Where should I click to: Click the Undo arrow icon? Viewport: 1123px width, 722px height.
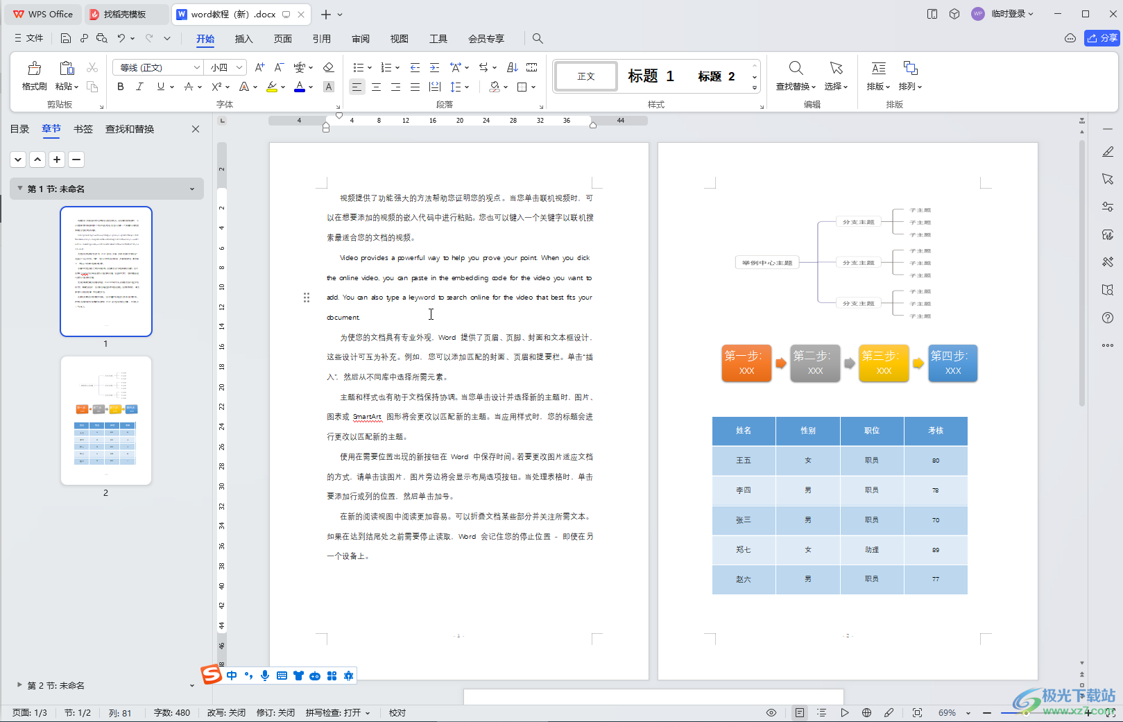point(121,38)
